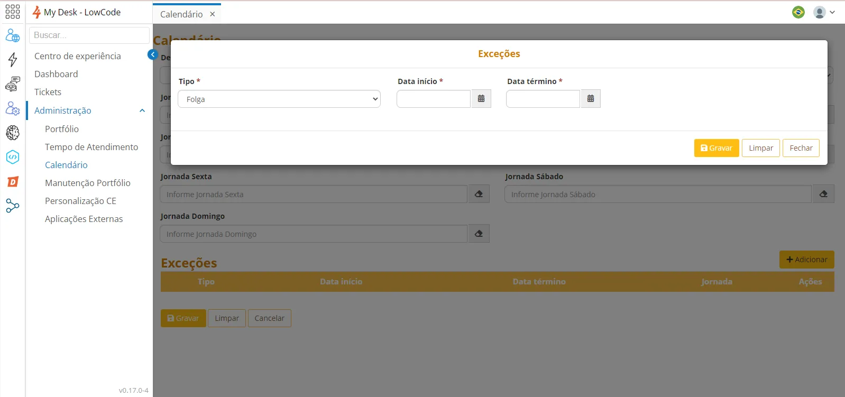Select the user settings gear sidebar icon

(x=13, y=108)
